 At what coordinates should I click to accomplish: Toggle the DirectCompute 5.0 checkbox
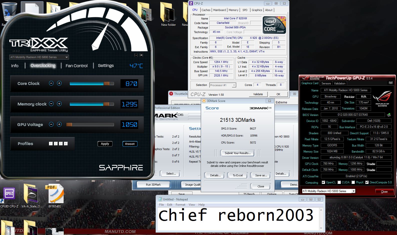click(367, 182)
